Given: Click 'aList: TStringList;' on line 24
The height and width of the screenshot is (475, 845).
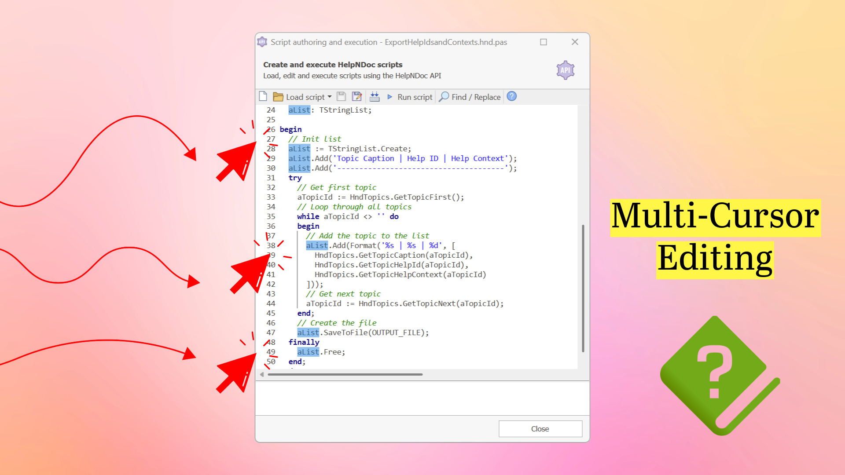Looking at the screenshot, I should pyautogui.click(x=330, y=110).
